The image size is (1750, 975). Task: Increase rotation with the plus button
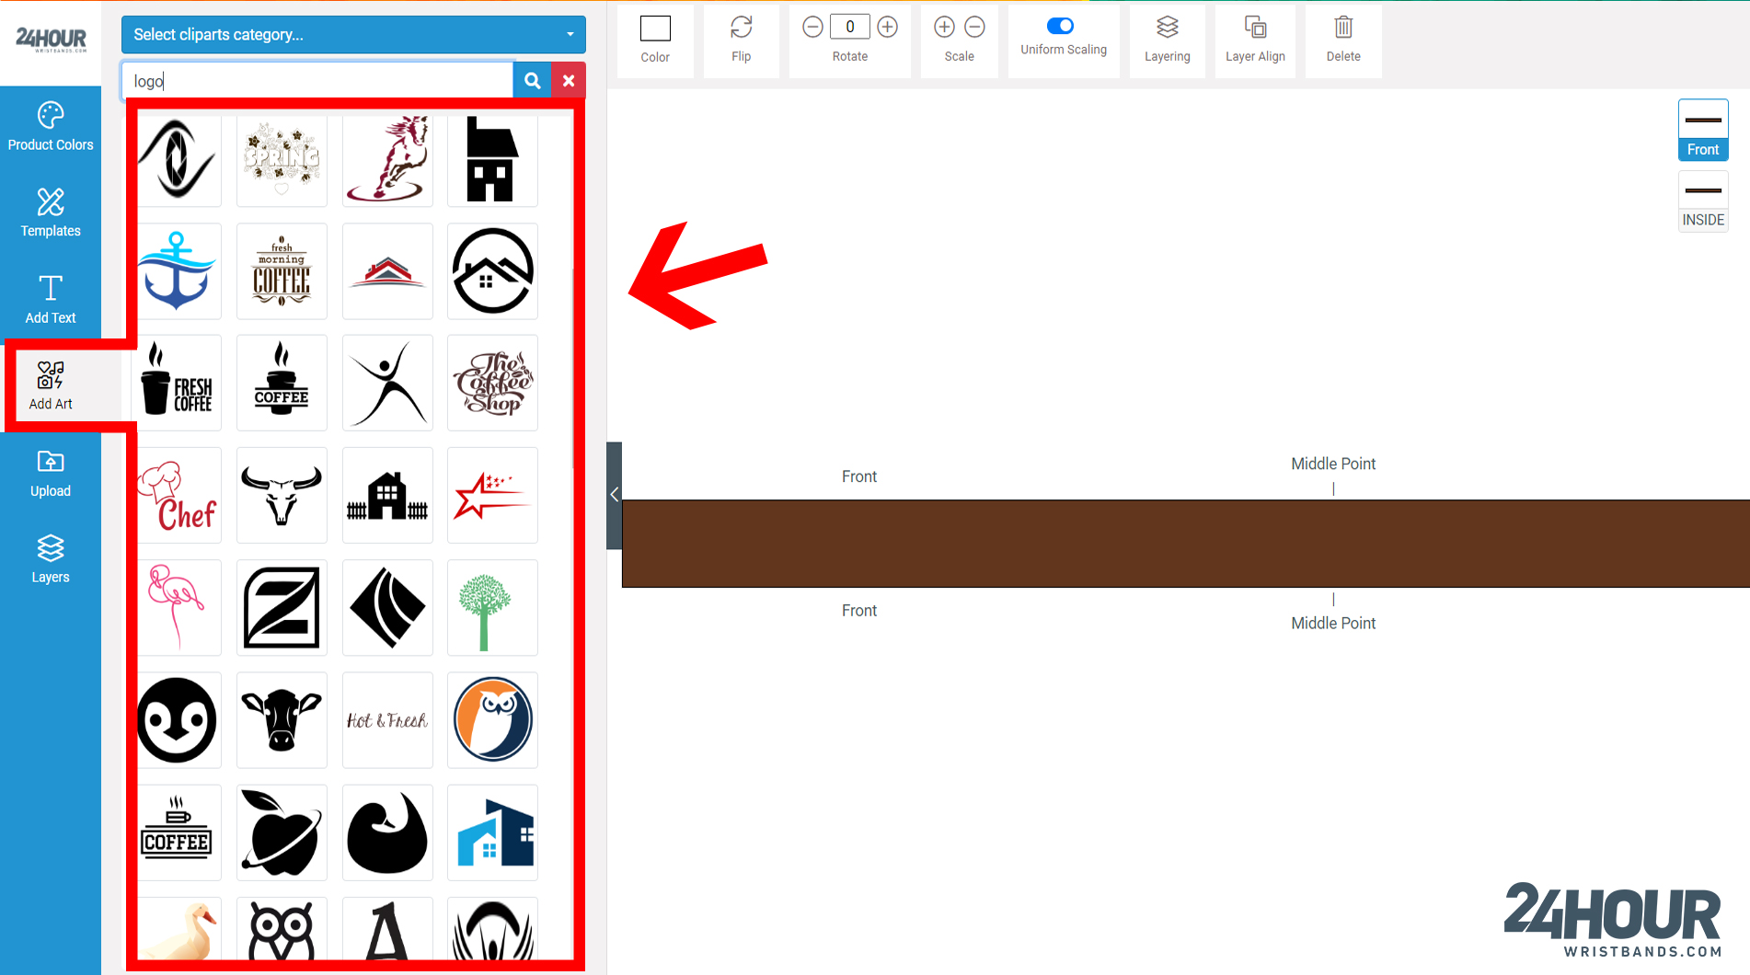pos(887,27)
